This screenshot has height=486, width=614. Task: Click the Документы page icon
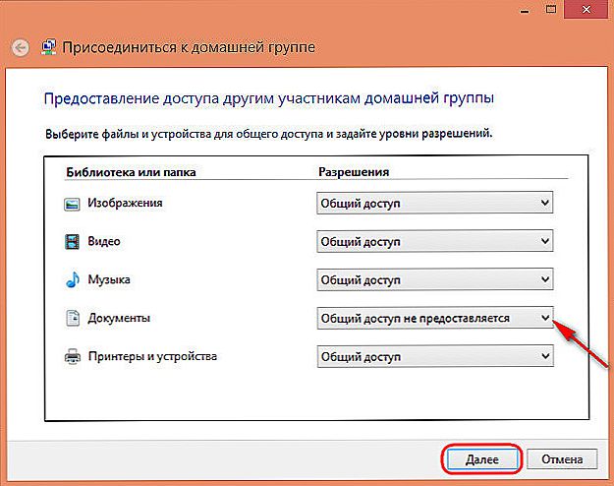(73, 318)
